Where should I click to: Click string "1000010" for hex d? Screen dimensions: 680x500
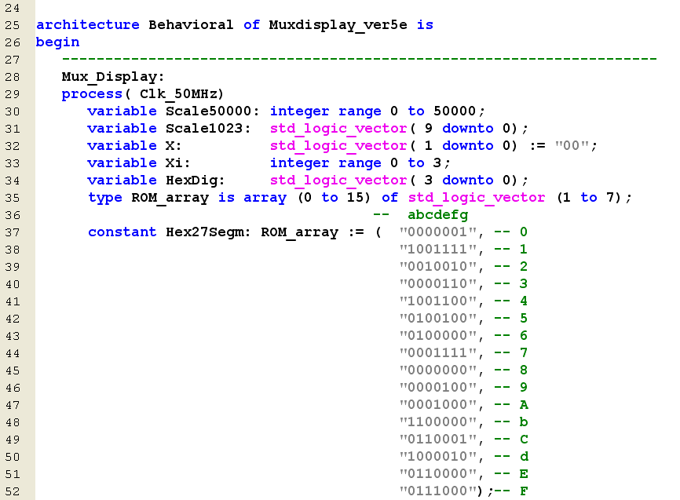coord(438,457)
